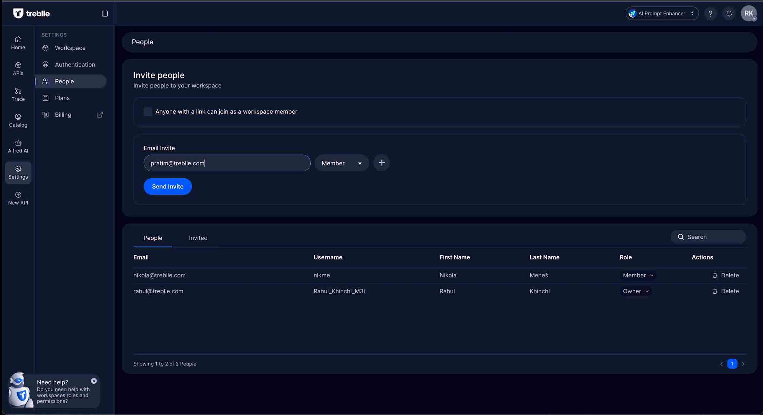Open the Catalog icon in sidebar

pos(18,120)
